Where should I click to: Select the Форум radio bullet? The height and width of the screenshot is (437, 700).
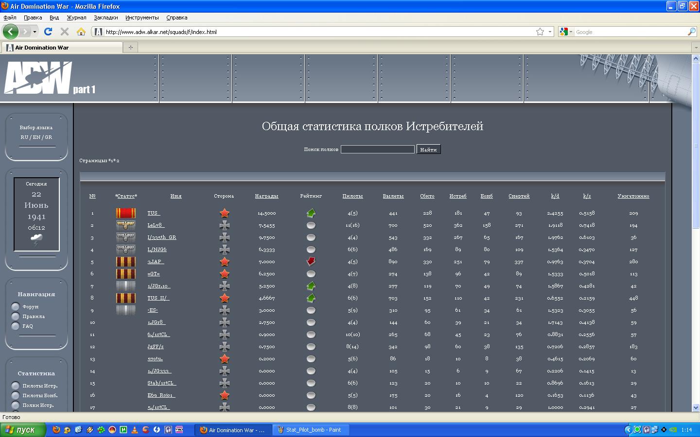click(x=16, y=306)
